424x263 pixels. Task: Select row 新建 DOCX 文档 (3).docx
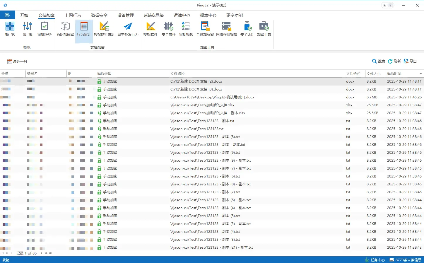pos(212,89)
